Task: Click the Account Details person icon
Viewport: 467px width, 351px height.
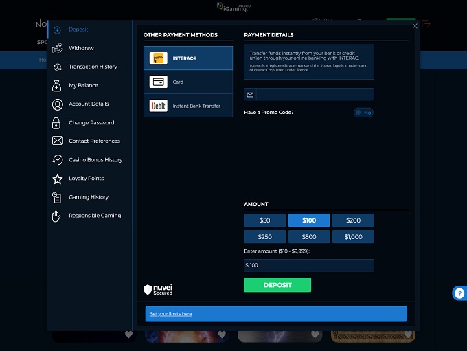Action: pyautogui.click(x=57, y=104)
